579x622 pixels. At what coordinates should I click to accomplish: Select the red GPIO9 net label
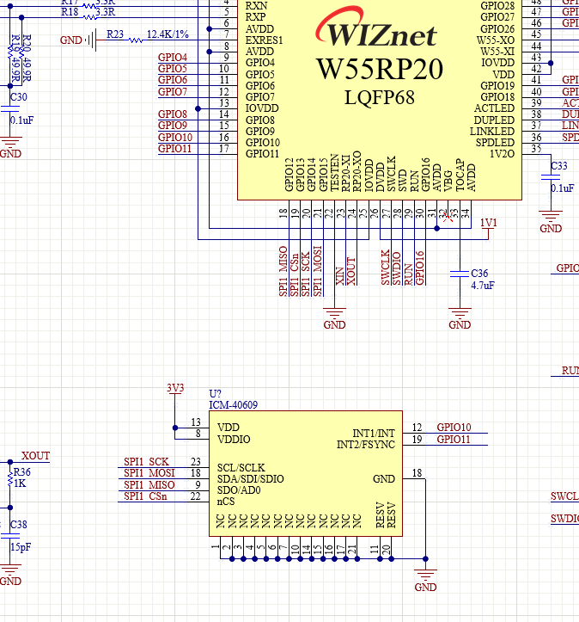[x=173, y=126]
